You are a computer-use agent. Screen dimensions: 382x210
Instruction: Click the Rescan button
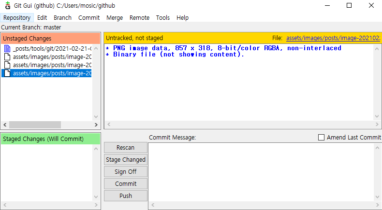pos(126,148)
